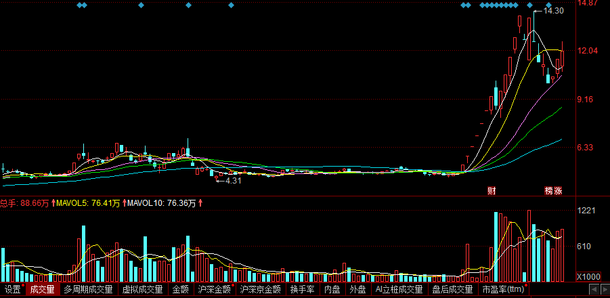610x298 pixels.
Task: Open the 外盘 tab
Action: point(357,289)
